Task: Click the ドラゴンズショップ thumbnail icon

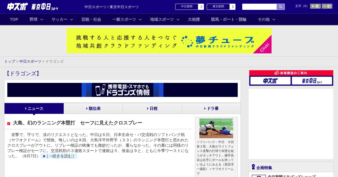Action: click(x=259, y=176)
